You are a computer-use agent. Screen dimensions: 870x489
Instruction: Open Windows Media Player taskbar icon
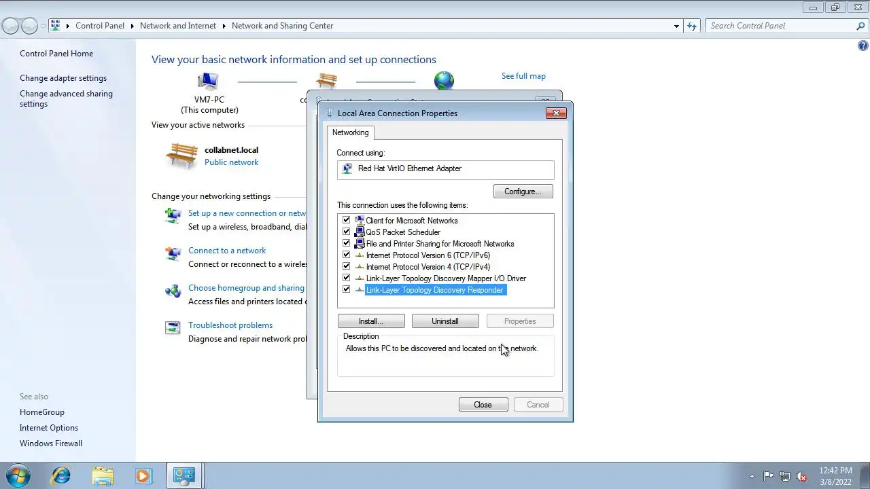143,475
